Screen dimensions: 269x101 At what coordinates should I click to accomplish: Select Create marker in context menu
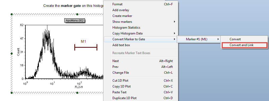pyautogui.click(x=141, y=16)
